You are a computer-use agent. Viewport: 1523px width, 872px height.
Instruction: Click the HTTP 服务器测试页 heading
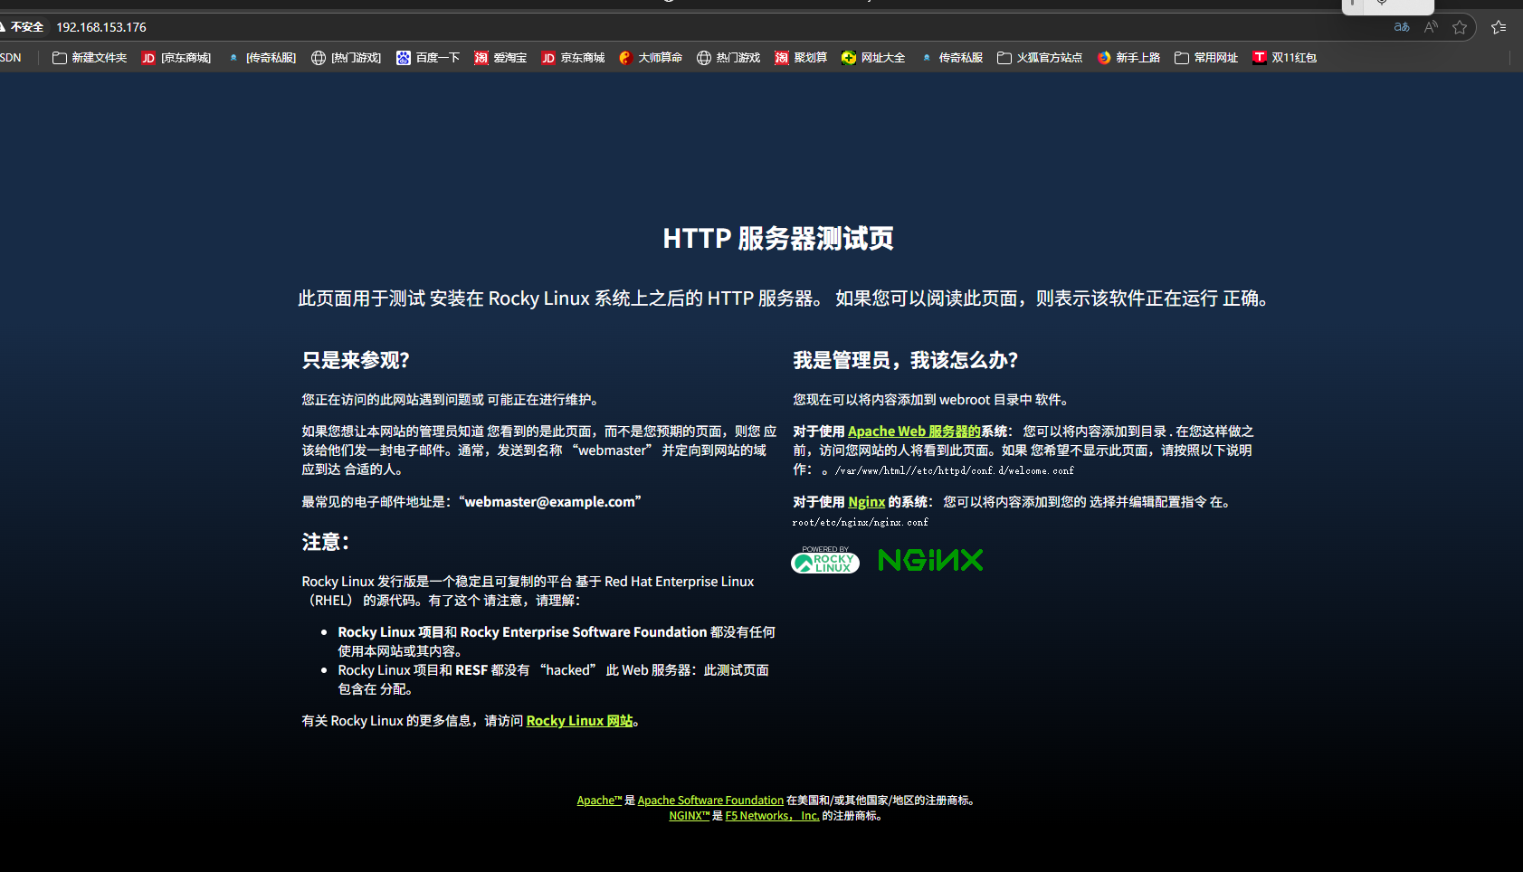778,239
